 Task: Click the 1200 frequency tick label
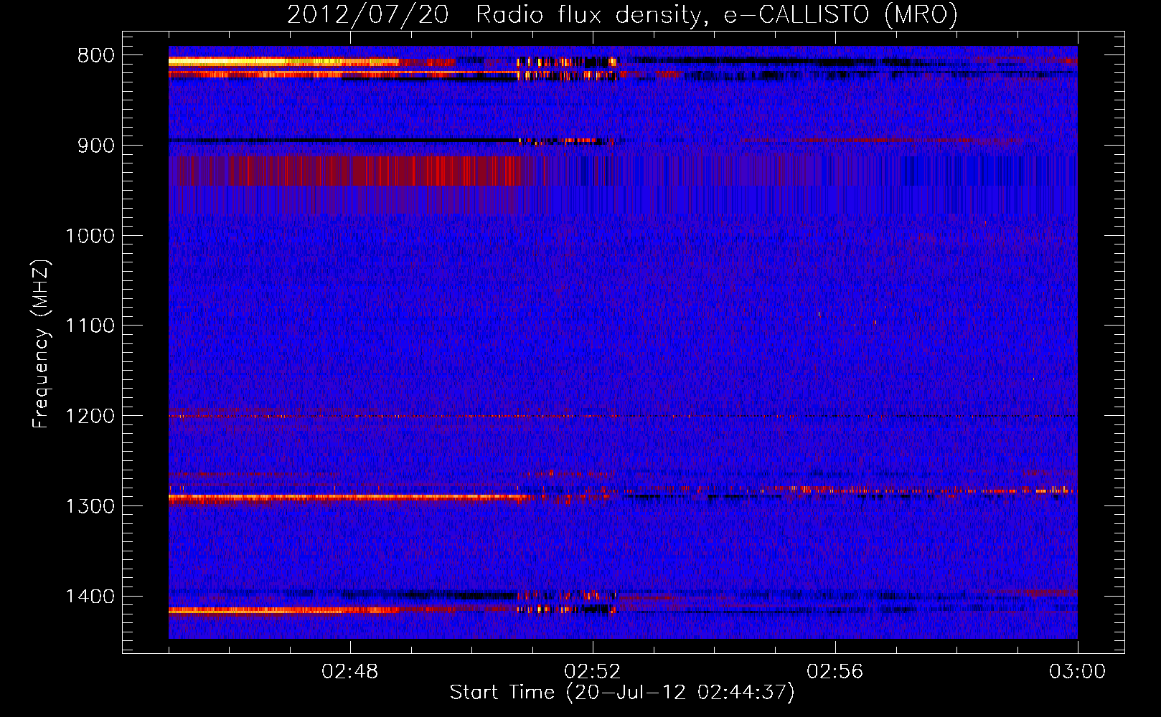point(90,416)
